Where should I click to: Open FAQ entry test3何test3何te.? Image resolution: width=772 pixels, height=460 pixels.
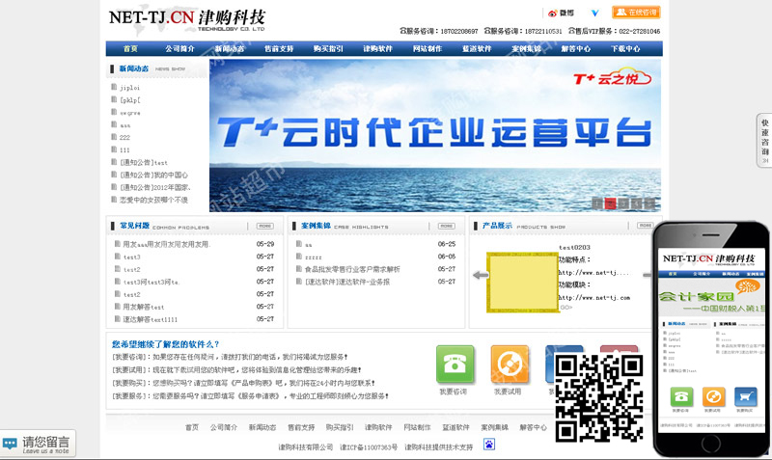(152, 282)
